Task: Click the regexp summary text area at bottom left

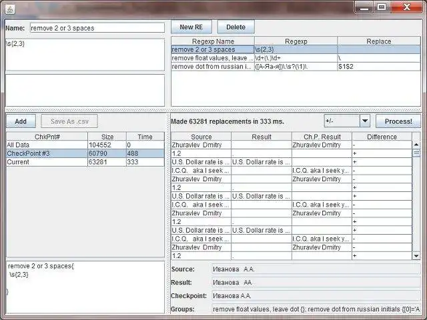Action: (x=85, y=287)
